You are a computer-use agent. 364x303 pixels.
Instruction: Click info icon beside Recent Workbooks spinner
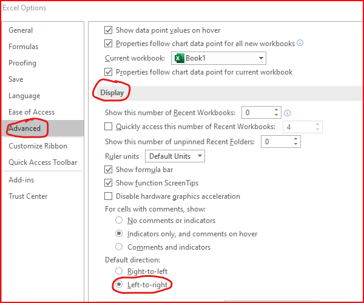287,113
